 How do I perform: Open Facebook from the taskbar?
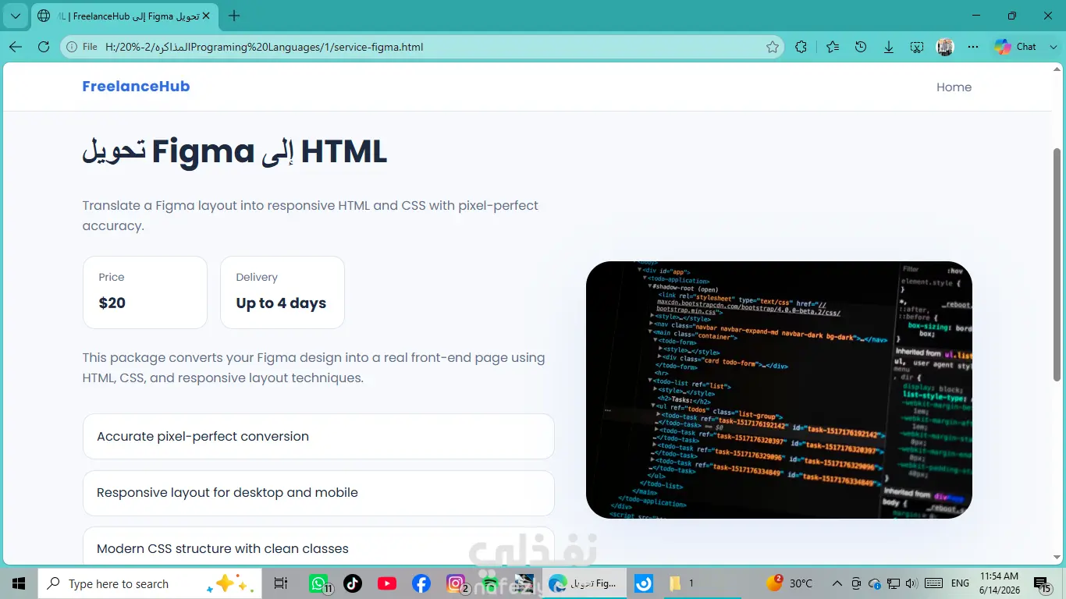click(x=421, y=583)
